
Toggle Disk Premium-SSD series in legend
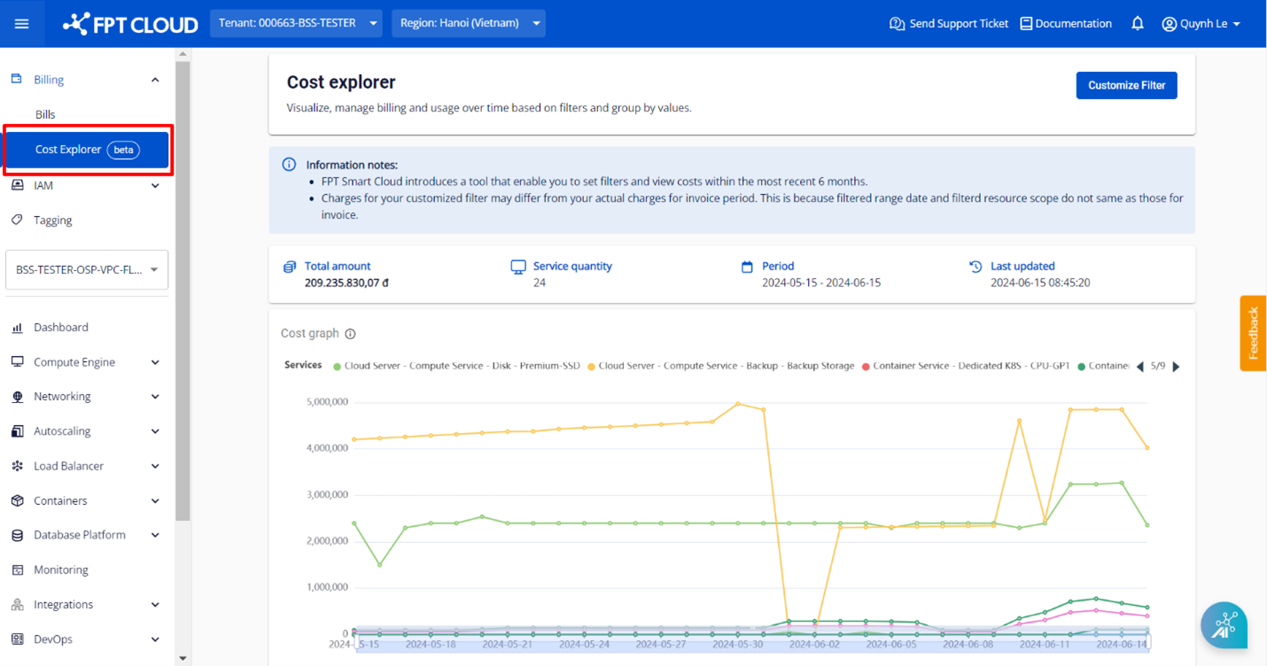point(457,366)
